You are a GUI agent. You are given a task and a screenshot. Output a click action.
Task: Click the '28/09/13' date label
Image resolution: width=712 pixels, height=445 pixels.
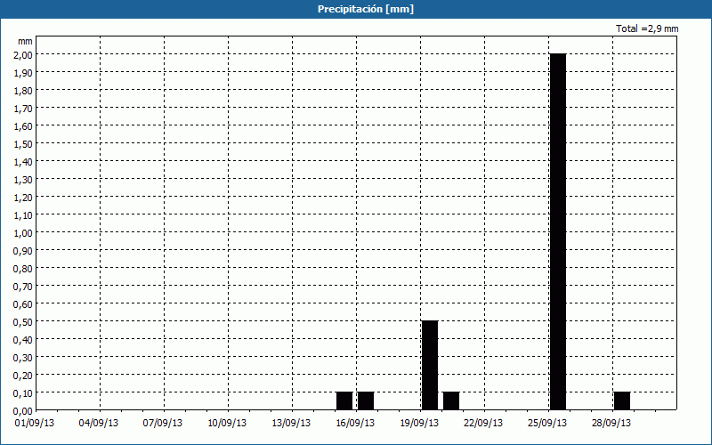[611, 423]
